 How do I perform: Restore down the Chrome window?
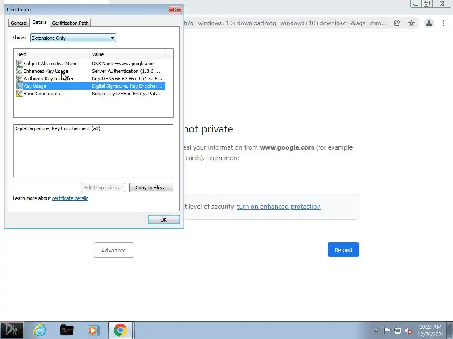(426, 4)
